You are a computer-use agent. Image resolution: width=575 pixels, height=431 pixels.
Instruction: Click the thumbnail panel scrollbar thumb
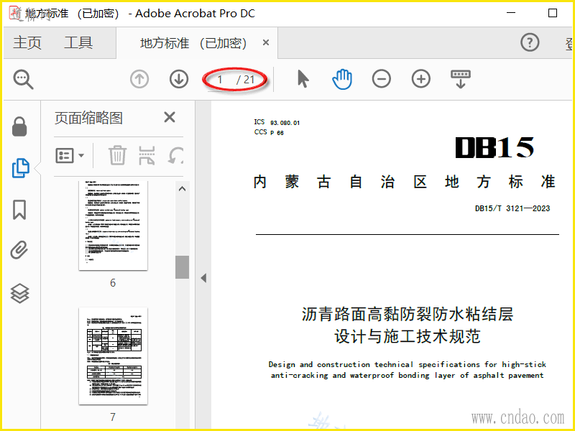pyautogui.click(x=182, y=267)
